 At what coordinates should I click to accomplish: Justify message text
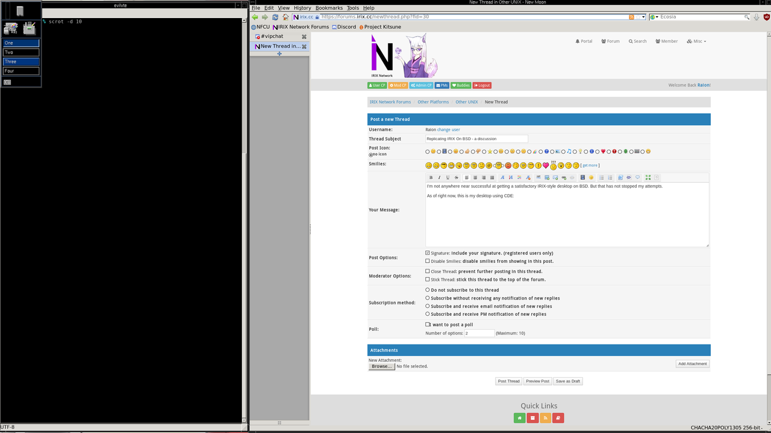(x=492, y=177)
